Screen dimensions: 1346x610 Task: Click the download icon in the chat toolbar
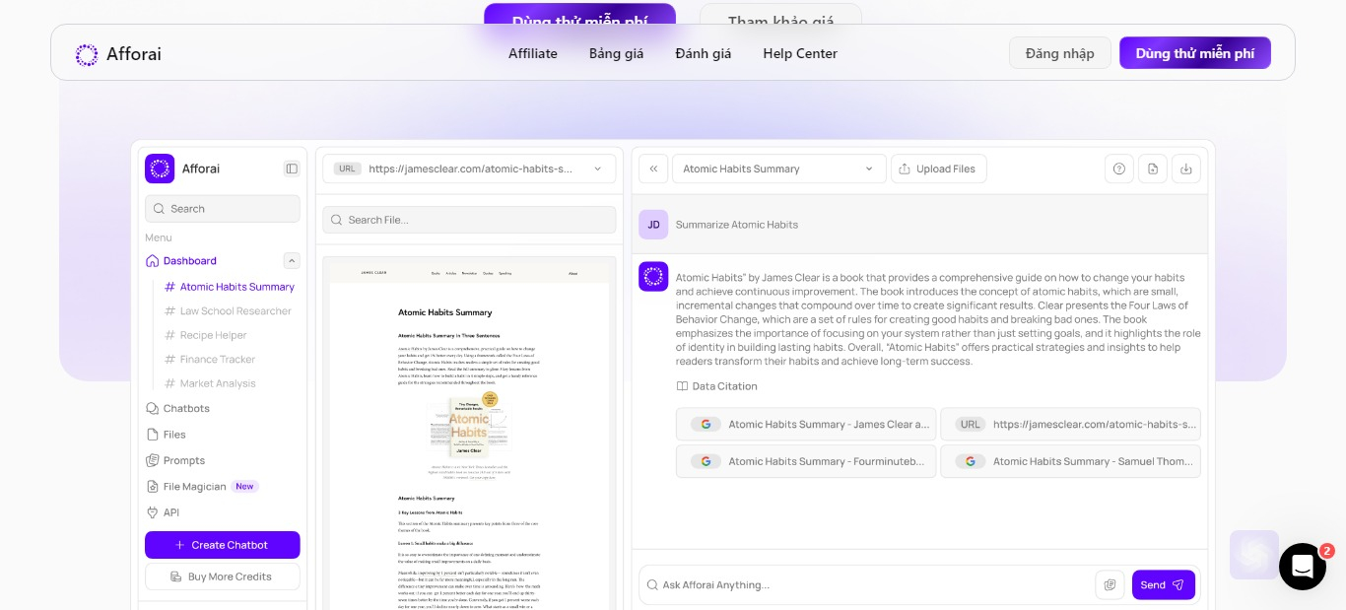pos(1186,169)
